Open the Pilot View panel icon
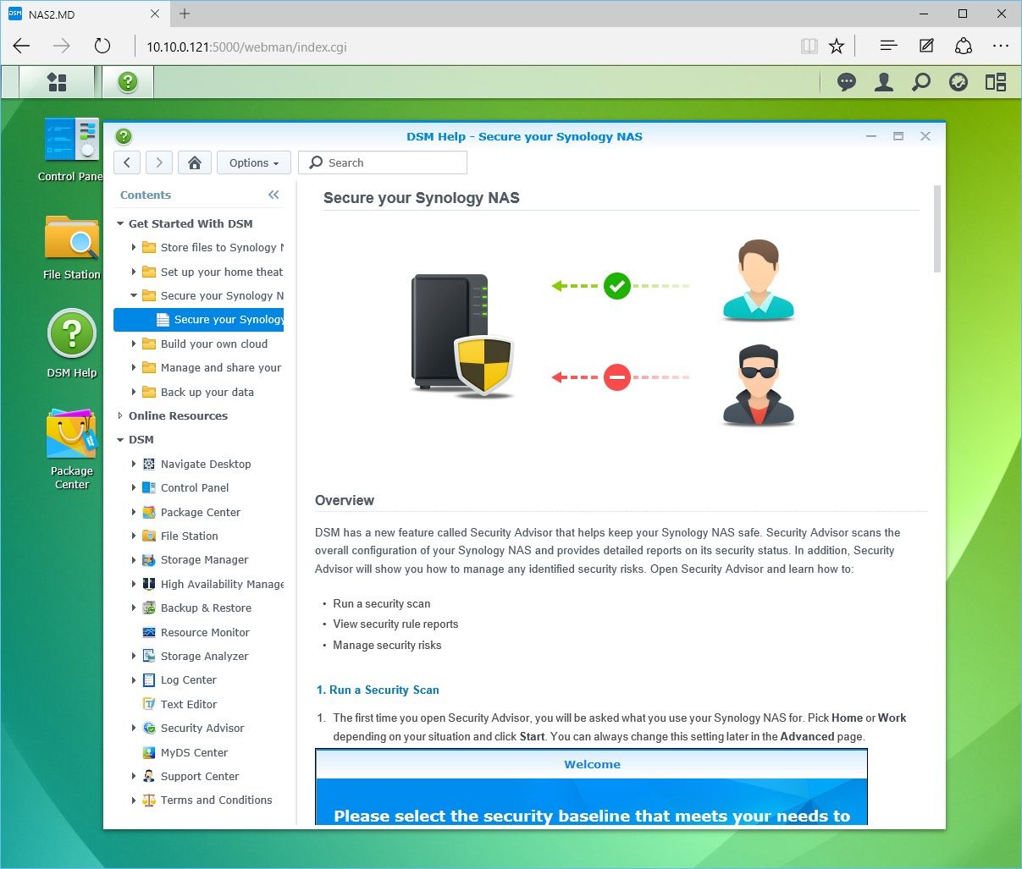Screen dimensions: 1022x869 tap(996, 82)
